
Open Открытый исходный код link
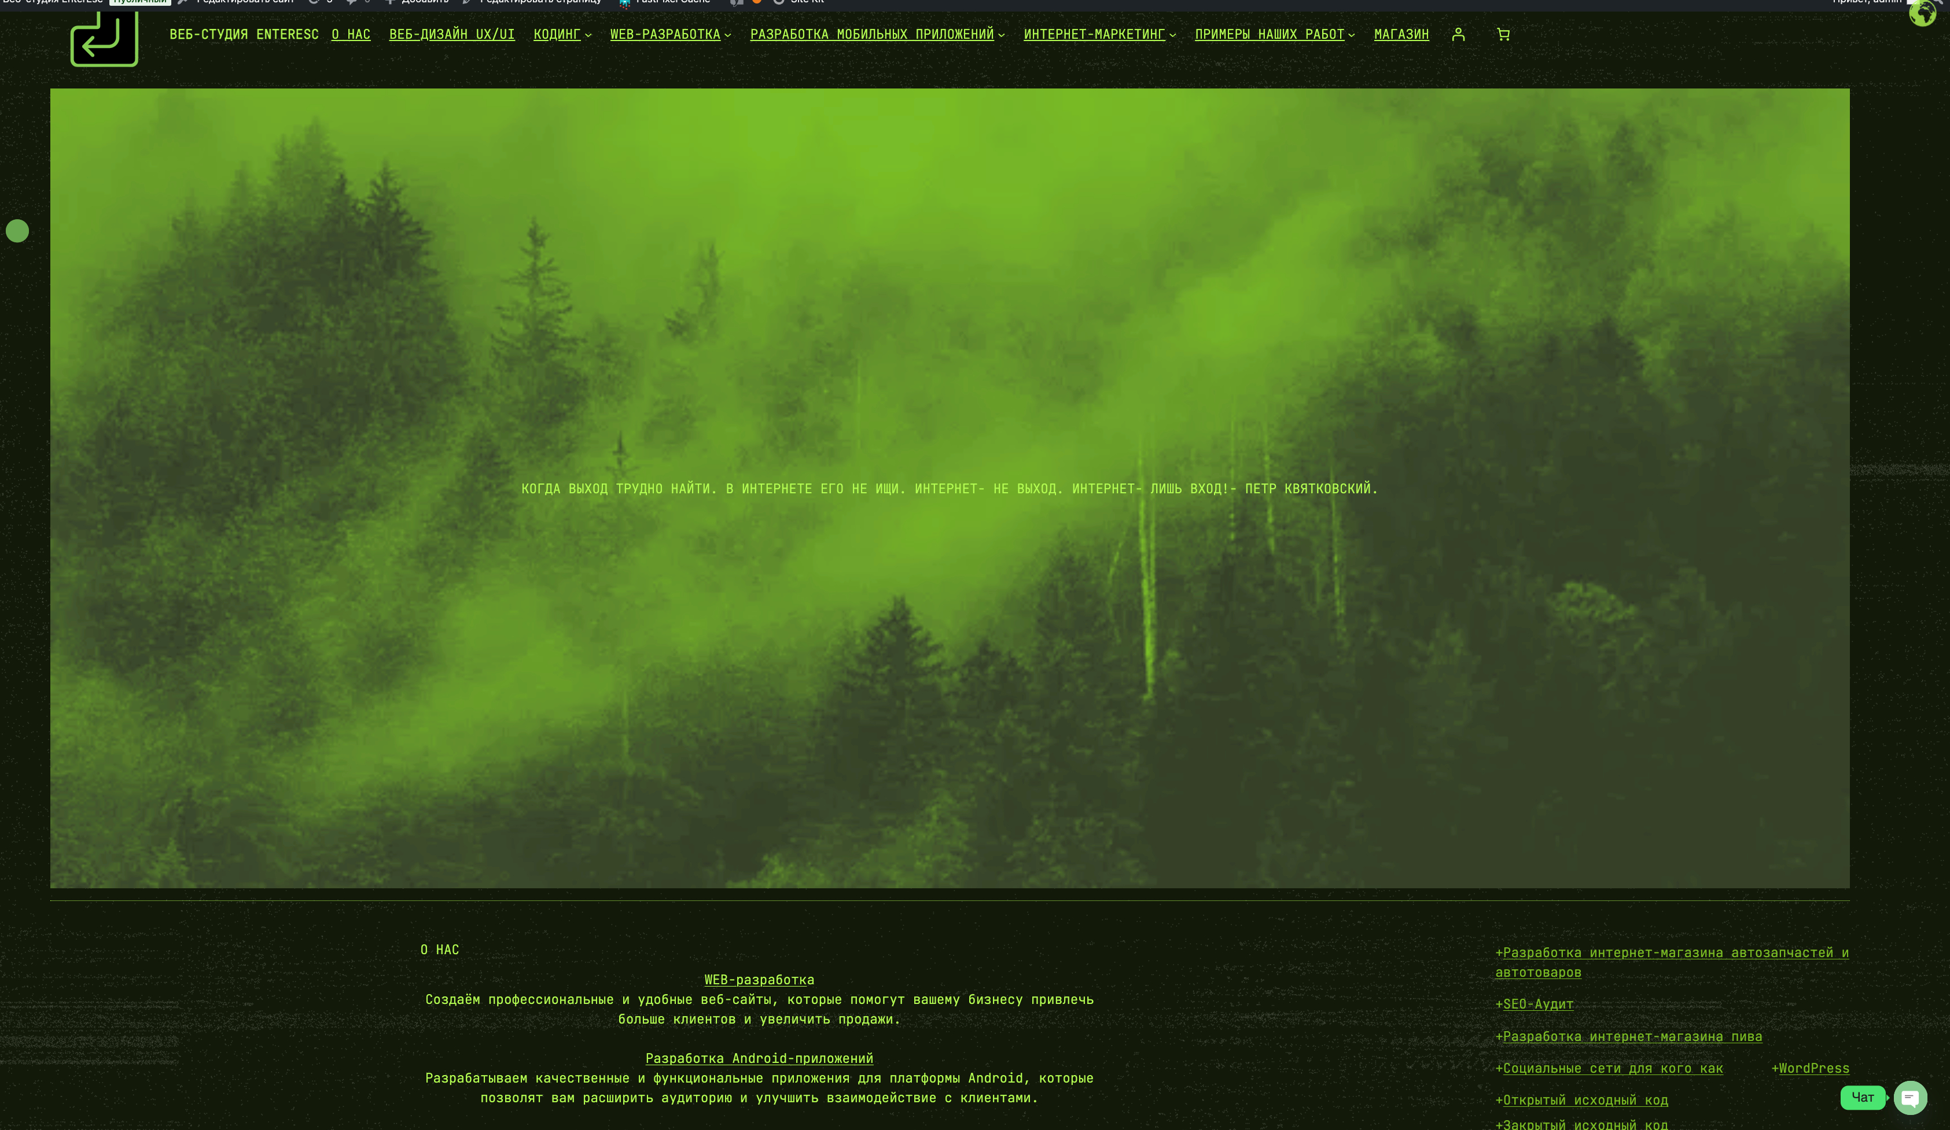pyautogui.click(x=1585, y=1100)
